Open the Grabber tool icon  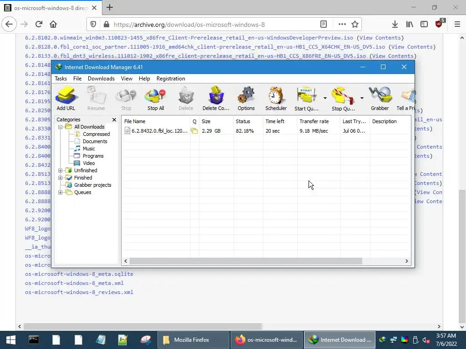pyautogui.click(x=380, y=99)
